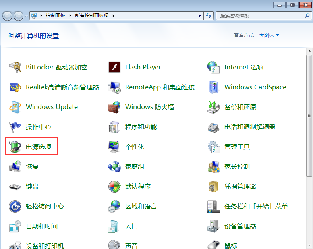313x249 pixels.
Task: Open RemoteApp 和桌面连接 icon
Action: click(x=114, y=87)
